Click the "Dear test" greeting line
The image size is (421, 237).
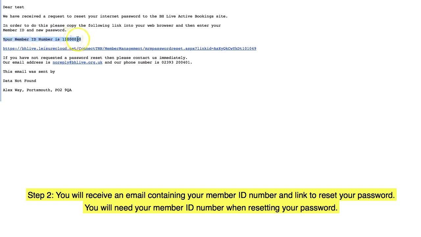coord(13,7)
